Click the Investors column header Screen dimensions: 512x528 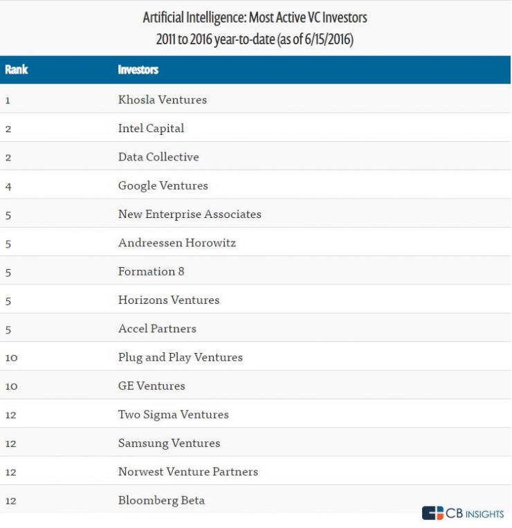pyautogui.click(x=138, y=70)
